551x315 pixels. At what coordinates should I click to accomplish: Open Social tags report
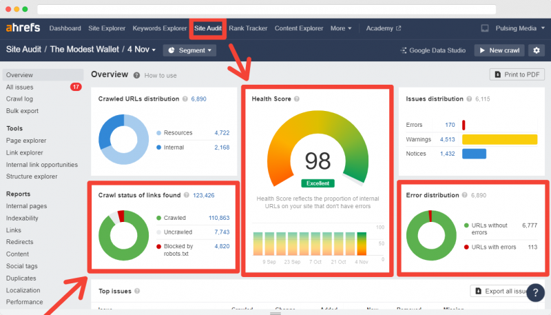pyautogui.click(x=22, y=266)
